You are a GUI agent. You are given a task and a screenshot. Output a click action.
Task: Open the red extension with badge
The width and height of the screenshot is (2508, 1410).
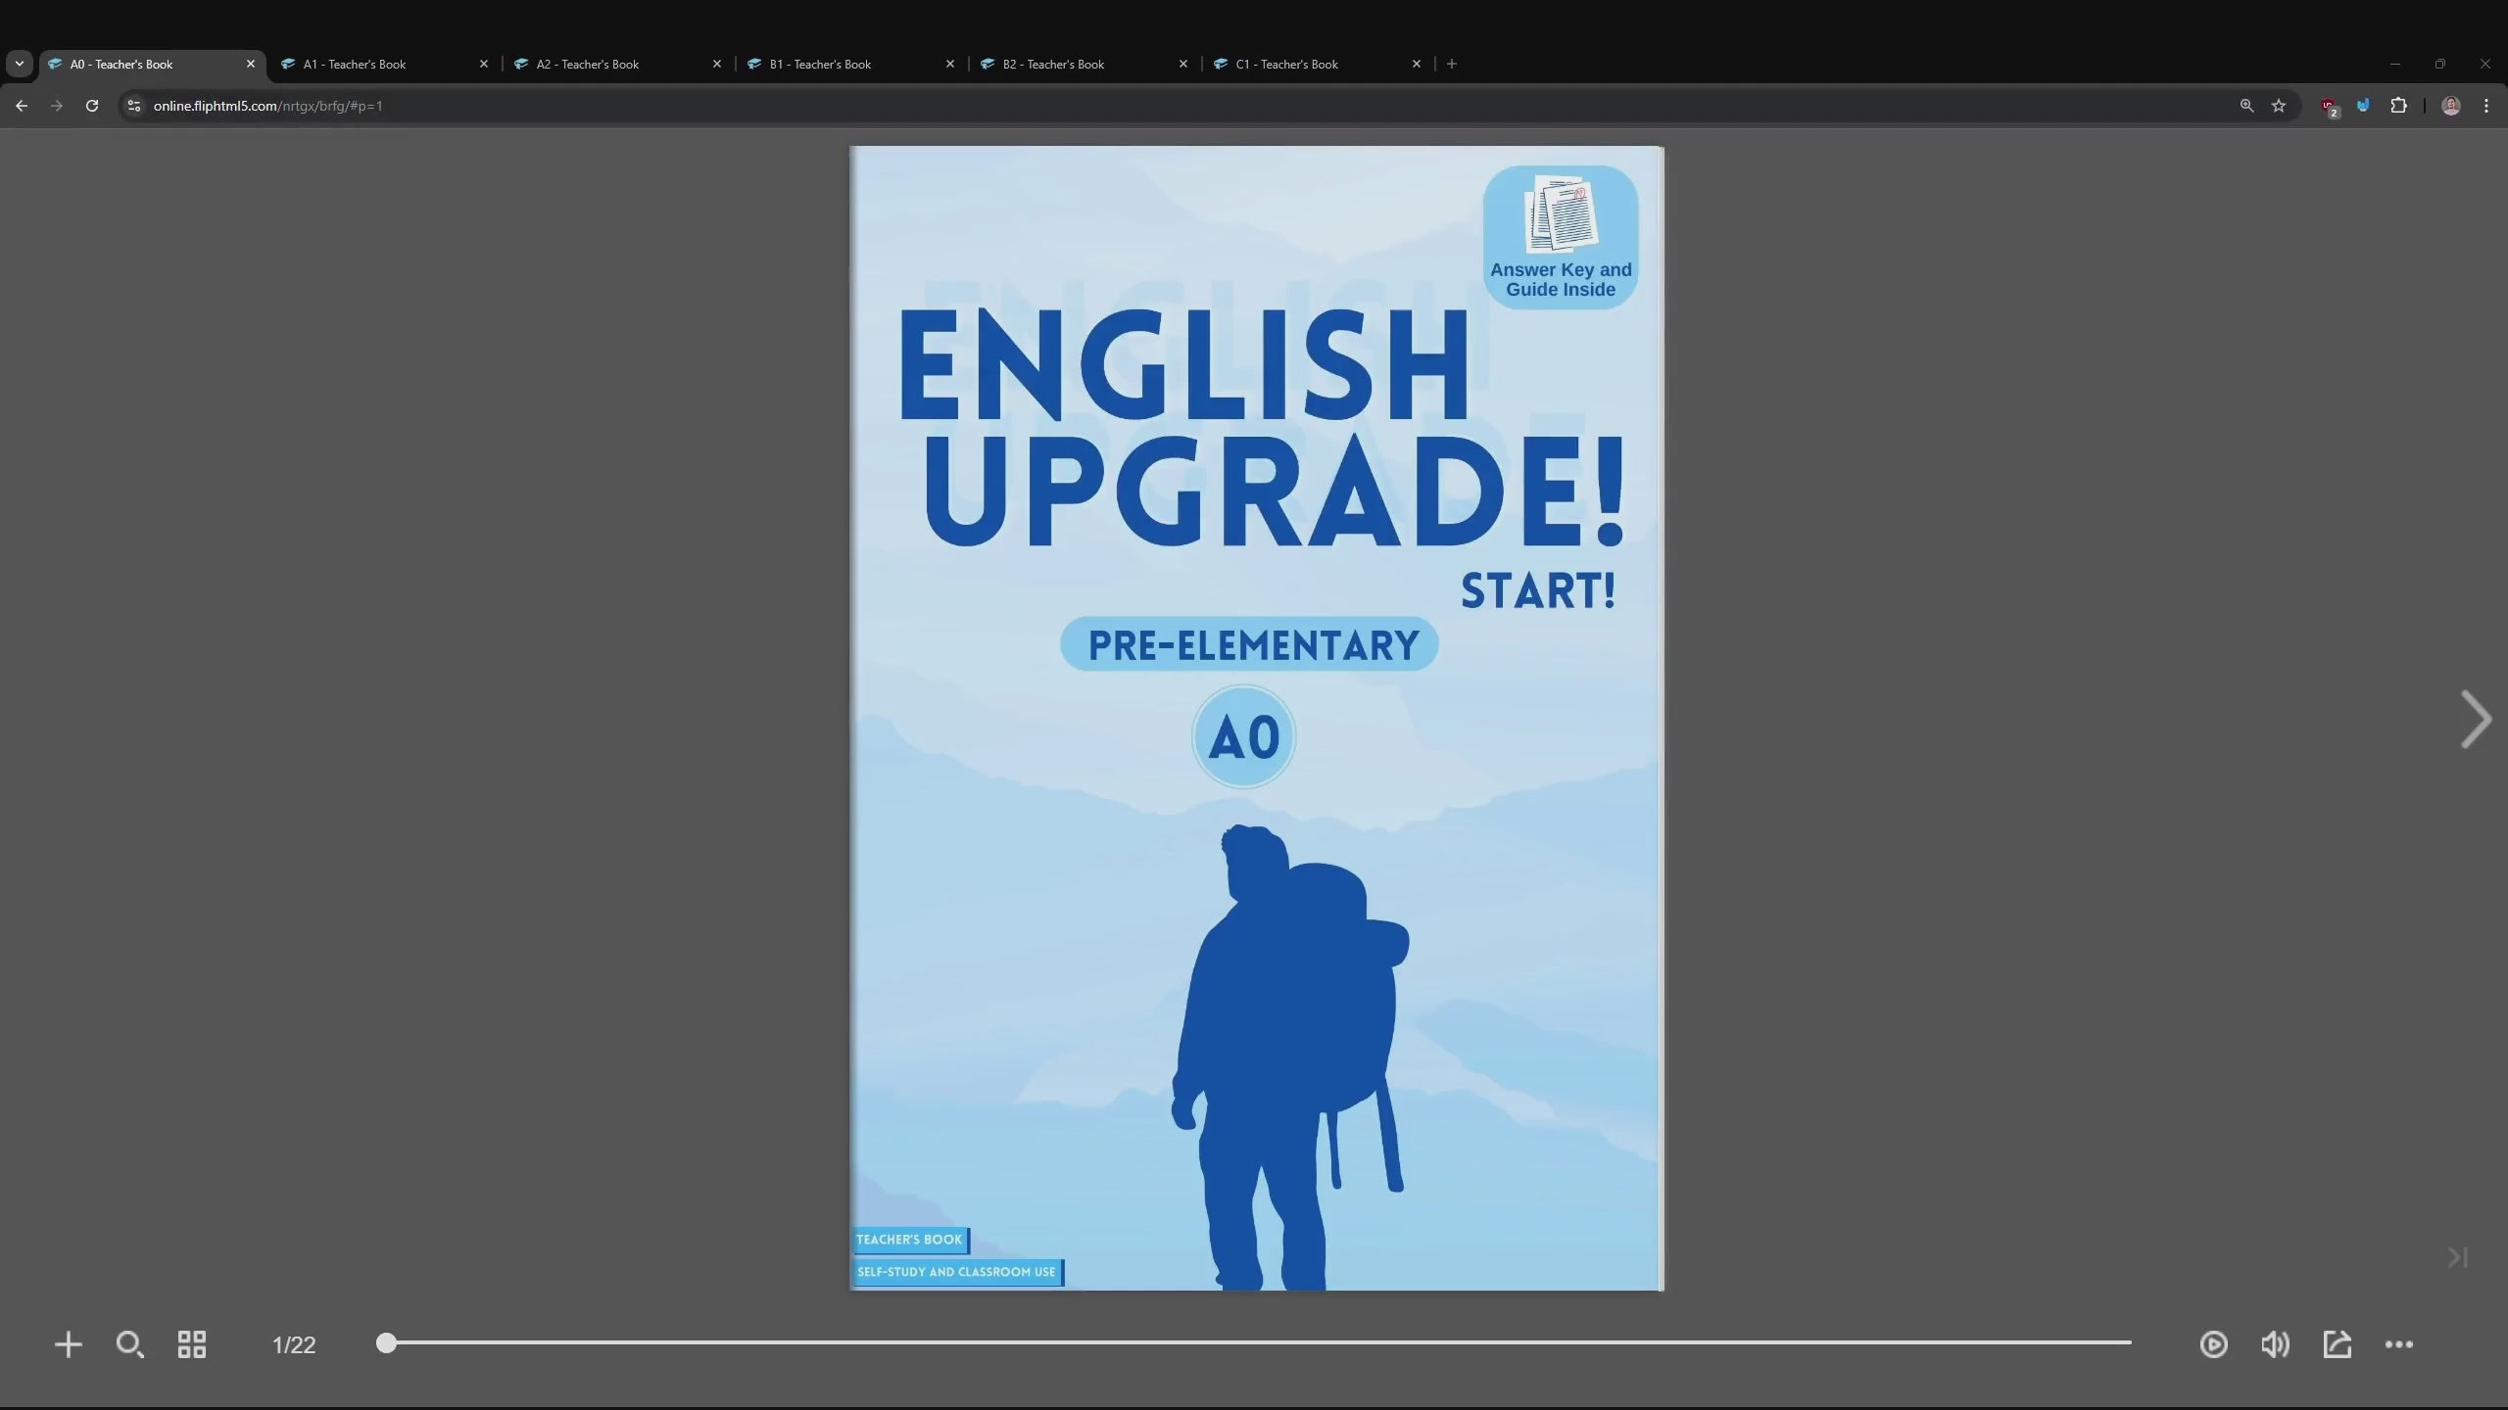click(2330, 107)
